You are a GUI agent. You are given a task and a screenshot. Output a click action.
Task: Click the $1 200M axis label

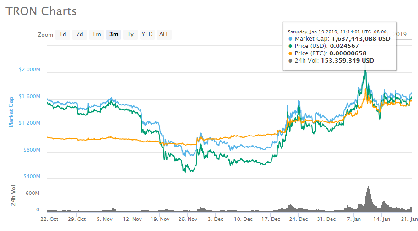(x=29, y=123)
